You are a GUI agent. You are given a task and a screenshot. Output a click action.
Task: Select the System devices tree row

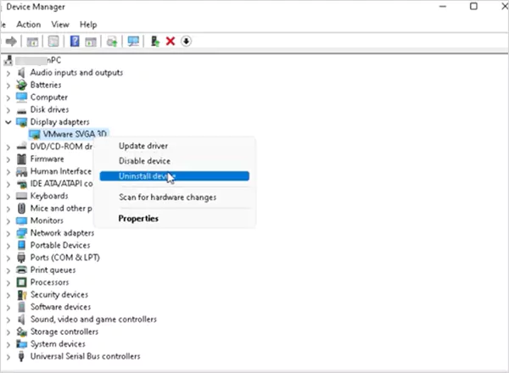coord(58,344)
